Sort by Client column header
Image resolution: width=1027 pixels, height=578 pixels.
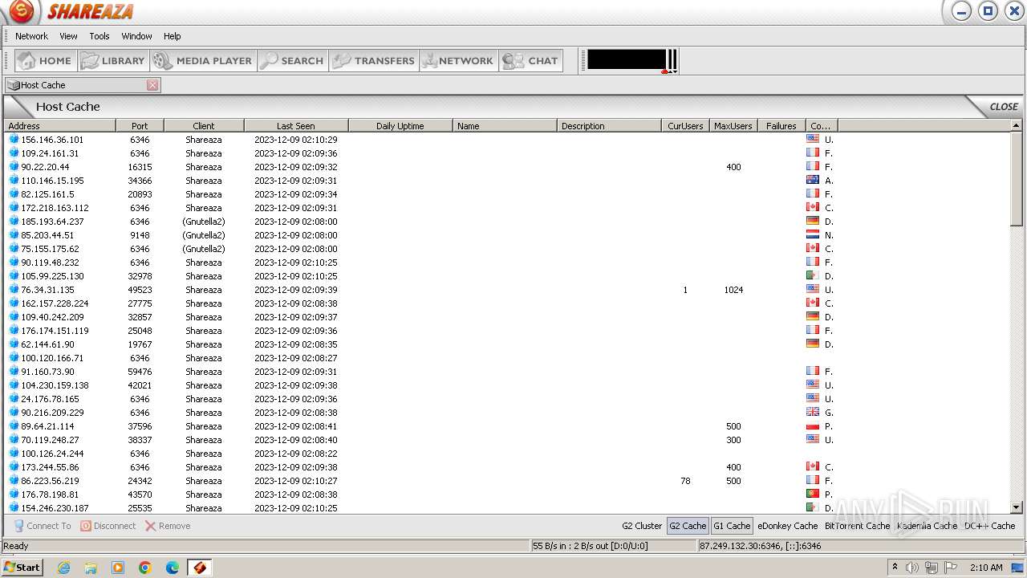coord(204,126)
